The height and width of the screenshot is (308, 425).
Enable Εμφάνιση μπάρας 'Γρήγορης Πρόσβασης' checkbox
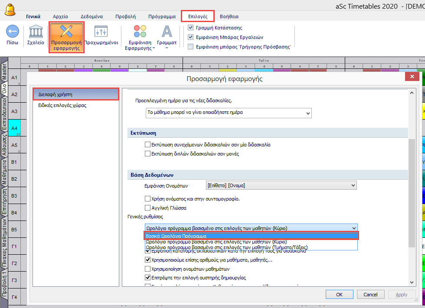(191, 46)
